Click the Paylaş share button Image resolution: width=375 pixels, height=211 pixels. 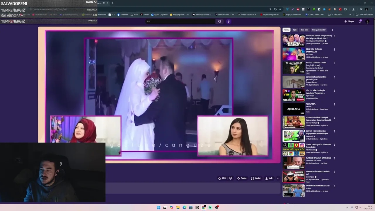click(x=242, y=178)
